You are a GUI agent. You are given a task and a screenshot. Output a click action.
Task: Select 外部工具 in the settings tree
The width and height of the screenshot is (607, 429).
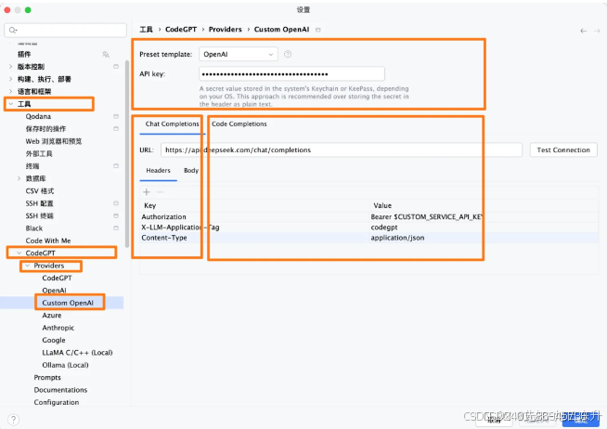pyautogui.click(x=39, y=154)
